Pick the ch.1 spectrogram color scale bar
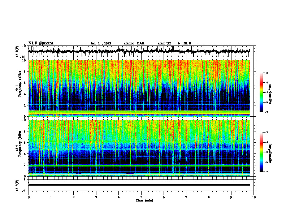Viewport: 286px width, 221px height. point(261,92)
